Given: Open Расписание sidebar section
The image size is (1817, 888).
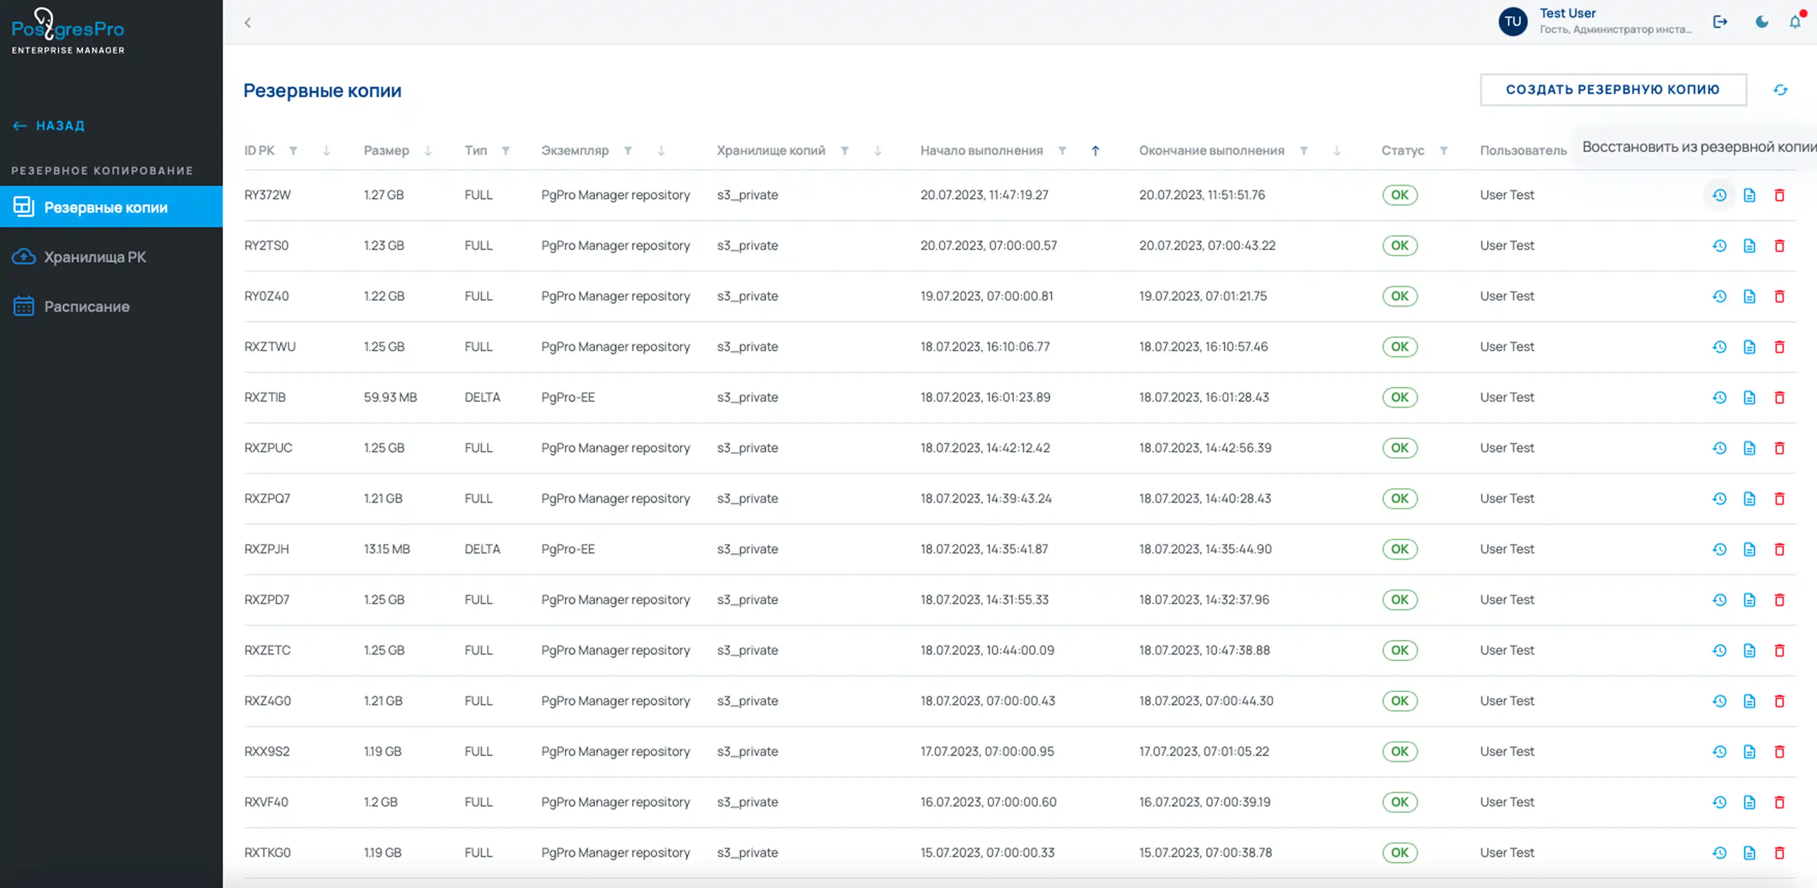Looking at the screenshot, I should click(x=87, y=307).
